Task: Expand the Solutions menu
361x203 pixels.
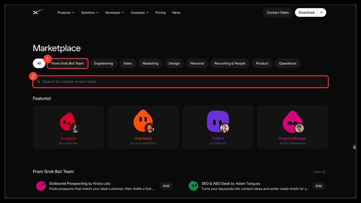Action: pos(90,13)
